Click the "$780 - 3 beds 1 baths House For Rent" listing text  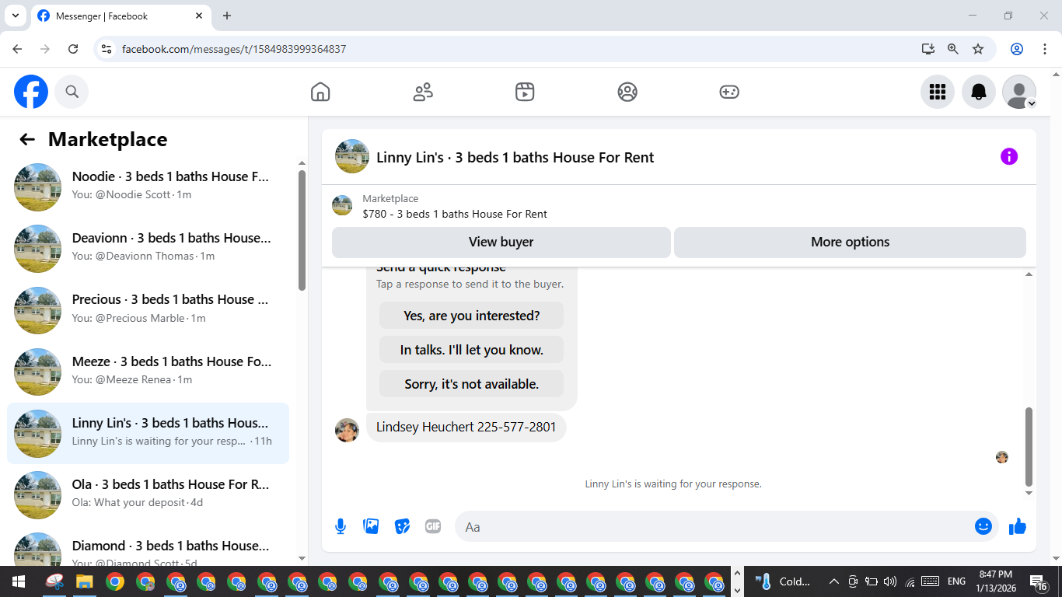(455, 214)
